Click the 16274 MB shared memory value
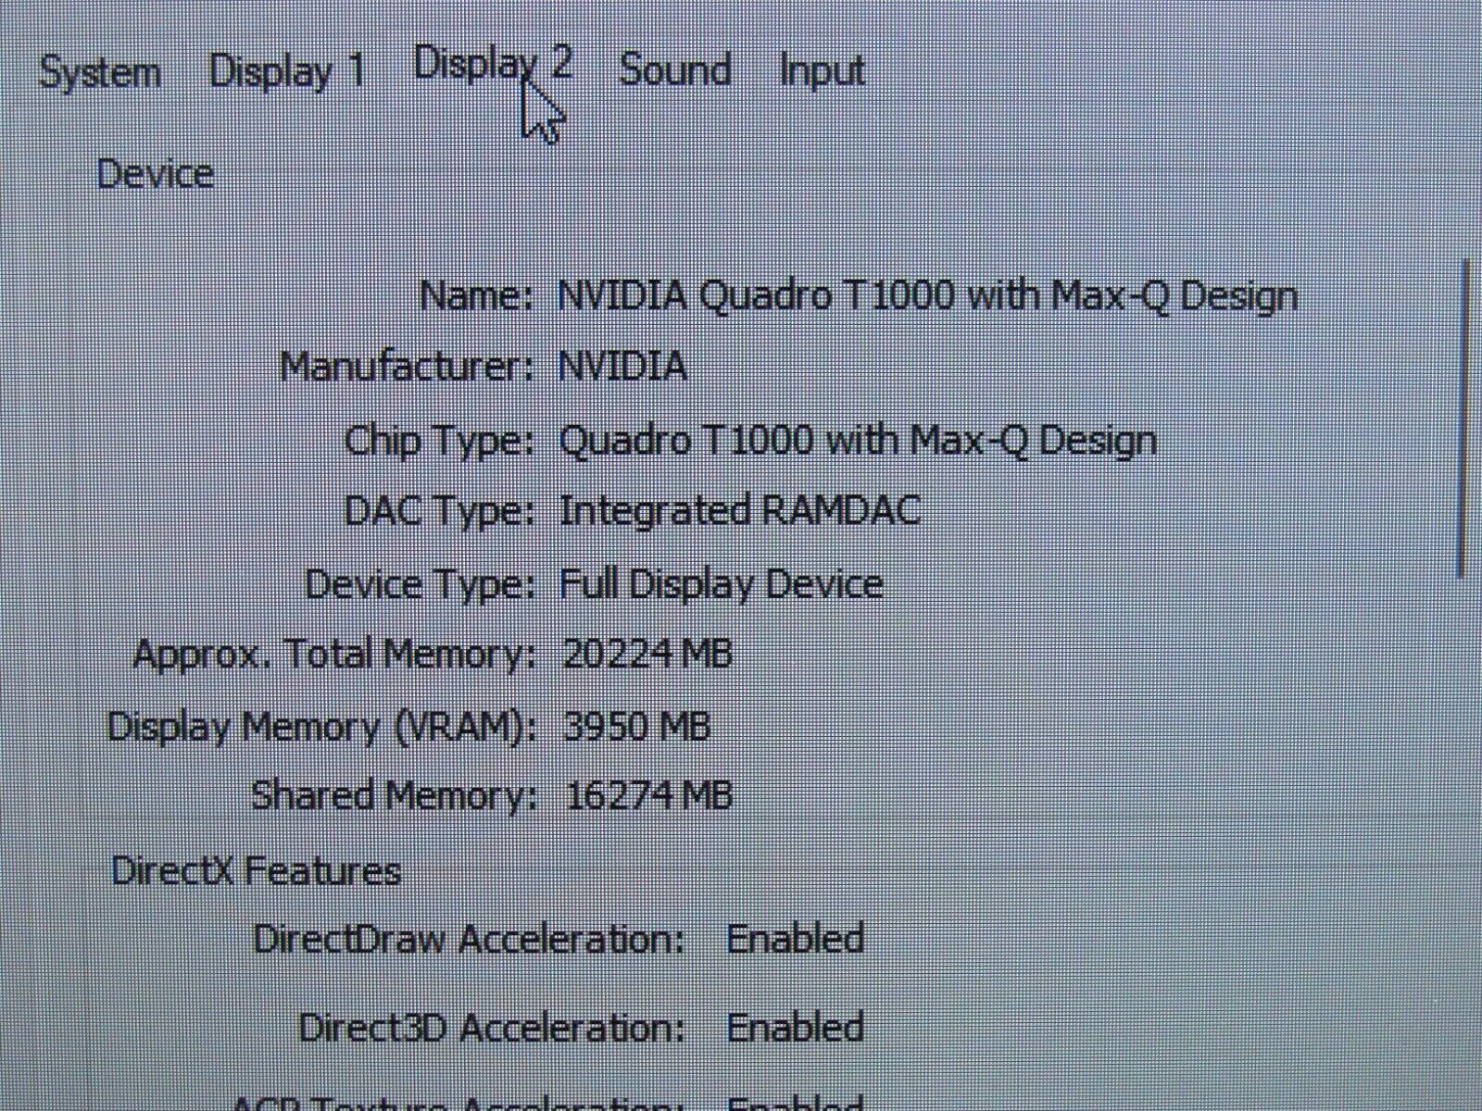The image size is (1482, 1111). click(648, 795)
